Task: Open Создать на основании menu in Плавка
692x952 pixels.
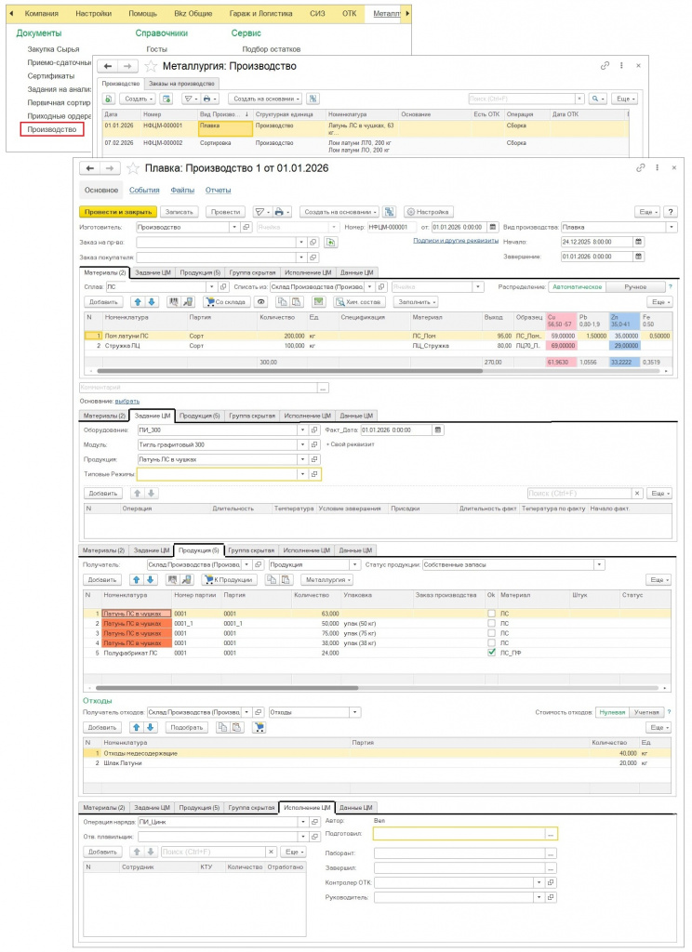Action: point(339,212)
